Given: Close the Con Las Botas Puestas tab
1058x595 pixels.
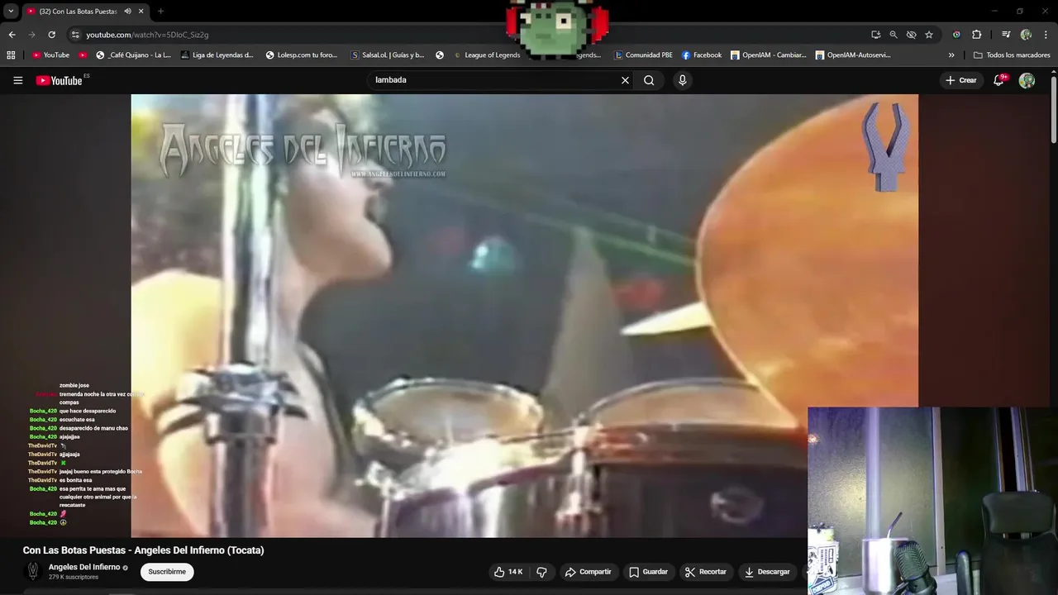Looking at the screenshot, I should [x=141, y=11].
